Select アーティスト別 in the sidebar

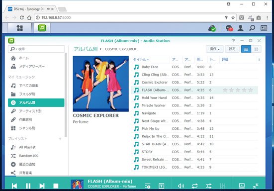click(36, 111)
